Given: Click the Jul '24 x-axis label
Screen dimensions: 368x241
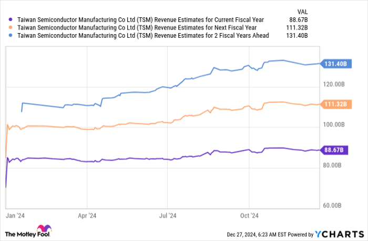Looking at the screenshot, I should pyautogui.click(x=167, y=215).
